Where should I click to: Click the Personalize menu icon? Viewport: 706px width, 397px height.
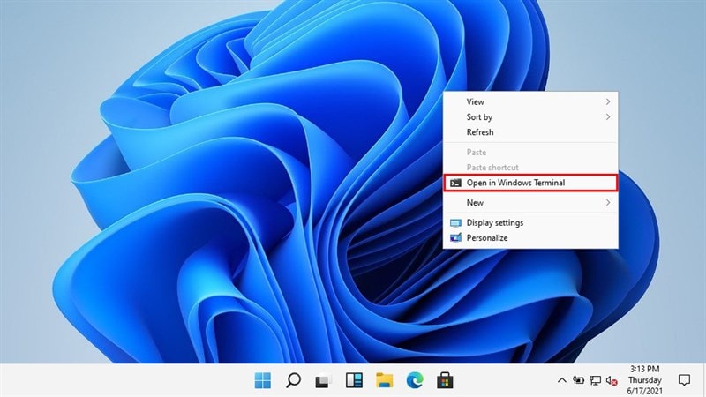pos(455,237)
